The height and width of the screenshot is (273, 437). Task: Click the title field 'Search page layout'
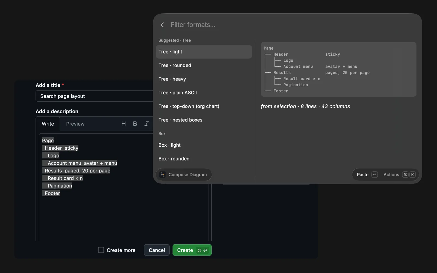pos(94,96)
